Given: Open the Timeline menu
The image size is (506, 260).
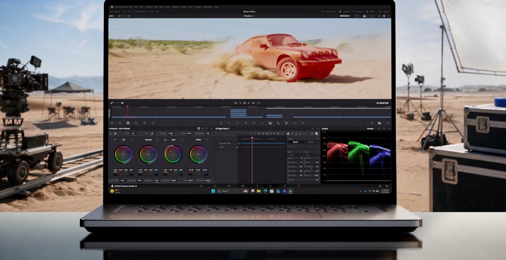Looking at the screenshot, I should click(149, 7).
